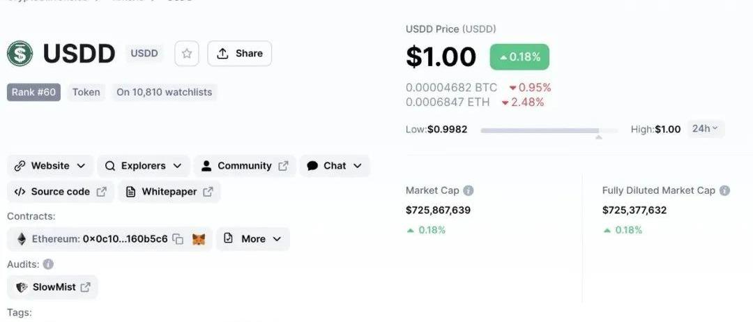Click the Ethereum logo in contracts

(22, 239)
